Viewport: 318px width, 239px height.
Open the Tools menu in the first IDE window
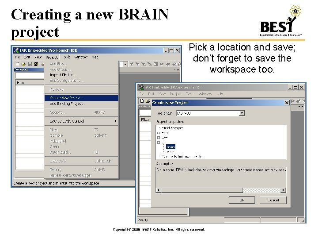click(x=66, y=57)
